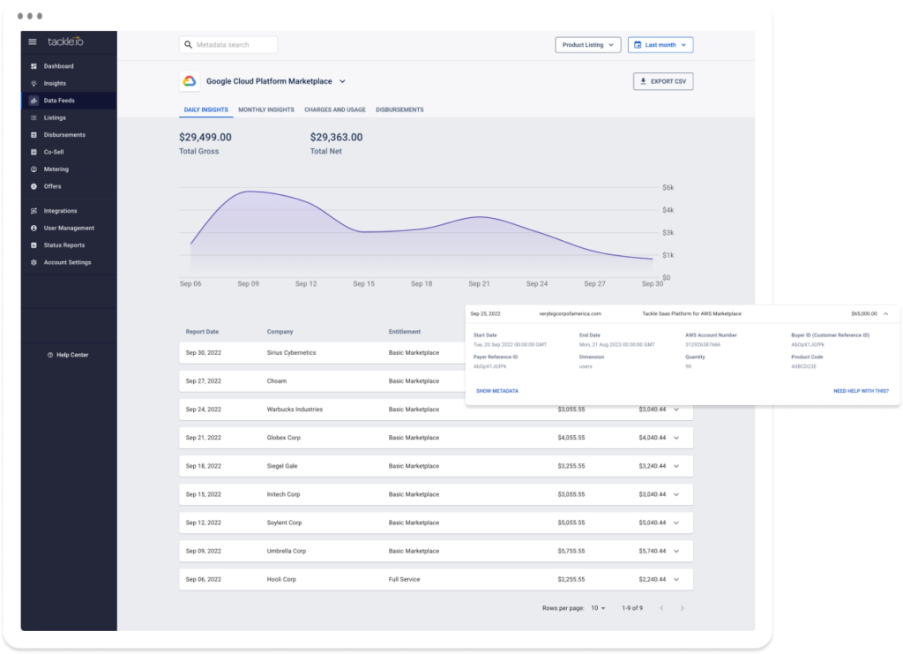
Task: Click the Need Help With This link
Action: 861,391
